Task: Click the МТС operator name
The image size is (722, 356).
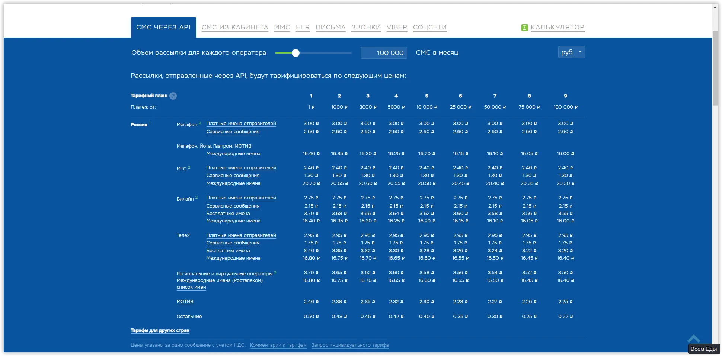Action: point(181,169)
